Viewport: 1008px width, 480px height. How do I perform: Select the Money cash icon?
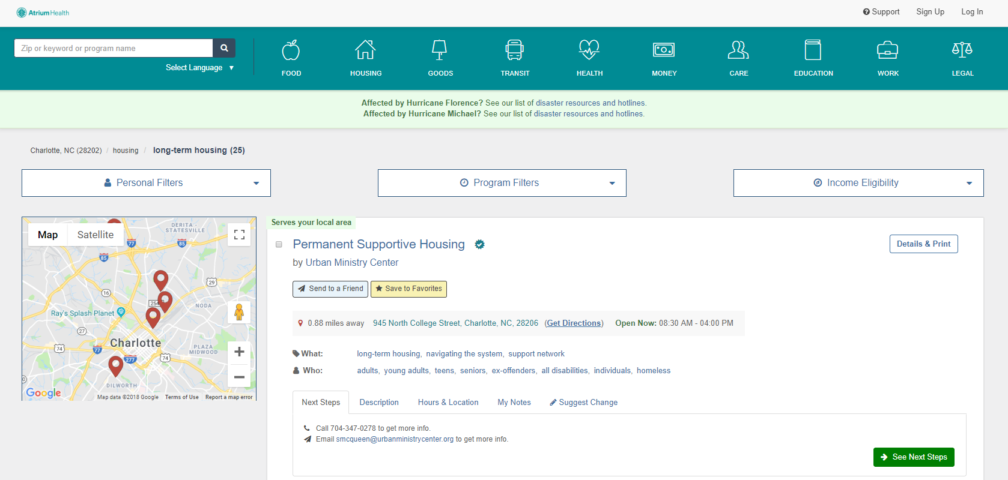coord(664,51)
